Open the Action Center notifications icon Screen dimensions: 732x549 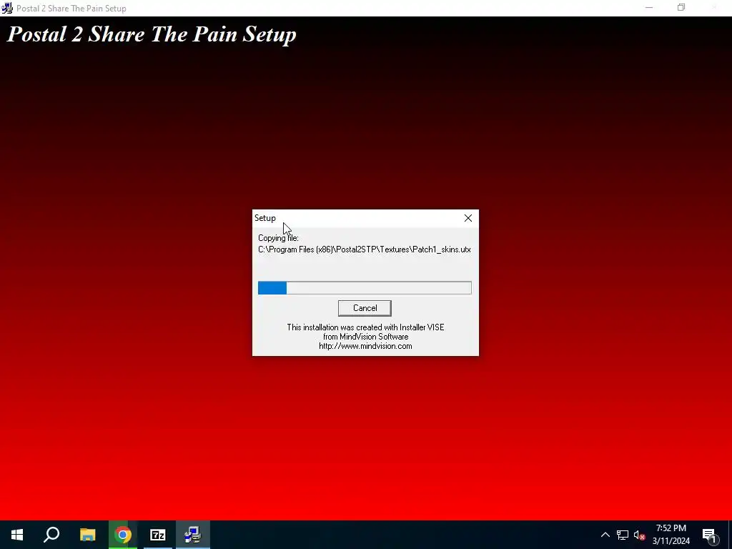[709, 535]
